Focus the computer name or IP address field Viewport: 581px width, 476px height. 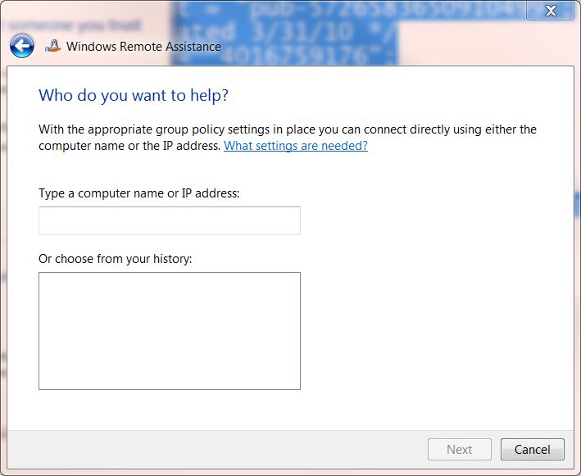(170, 220)
